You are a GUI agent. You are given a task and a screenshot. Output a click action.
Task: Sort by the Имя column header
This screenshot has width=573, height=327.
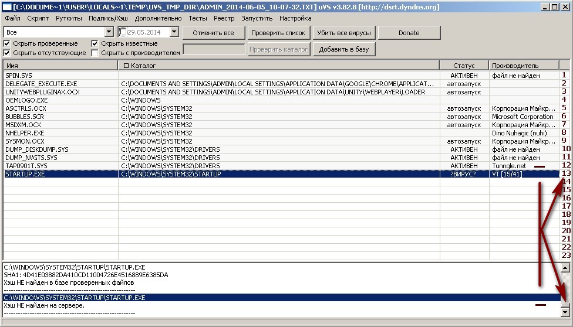point(60,66)
